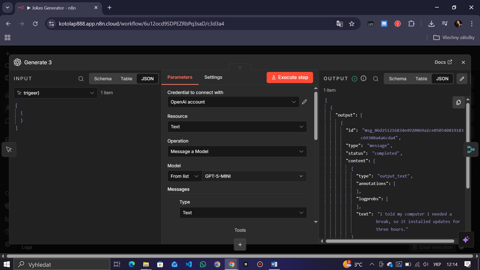This screenshot has width=480, height=270.
Task: Select the INPUT JSON view
Action: [147, 79]
